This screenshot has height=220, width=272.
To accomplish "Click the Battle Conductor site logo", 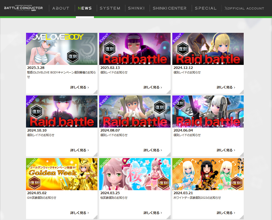I will click(x=24, y=8).
